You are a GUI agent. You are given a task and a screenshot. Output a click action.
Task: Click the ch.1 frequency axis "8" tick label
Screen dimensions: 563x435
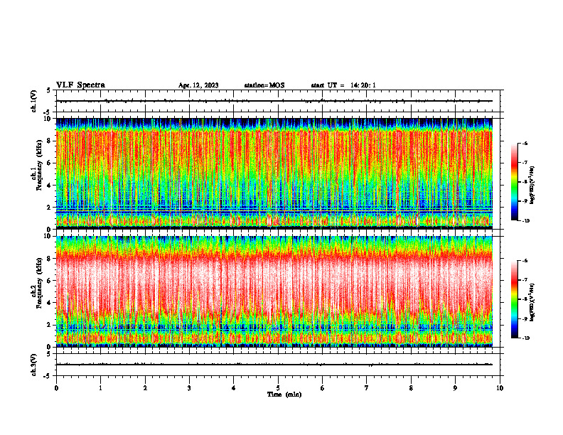50,141
